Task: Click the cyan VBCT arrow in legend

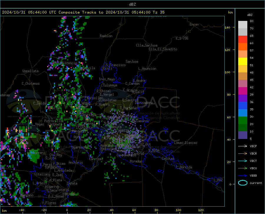Action: 243,161
